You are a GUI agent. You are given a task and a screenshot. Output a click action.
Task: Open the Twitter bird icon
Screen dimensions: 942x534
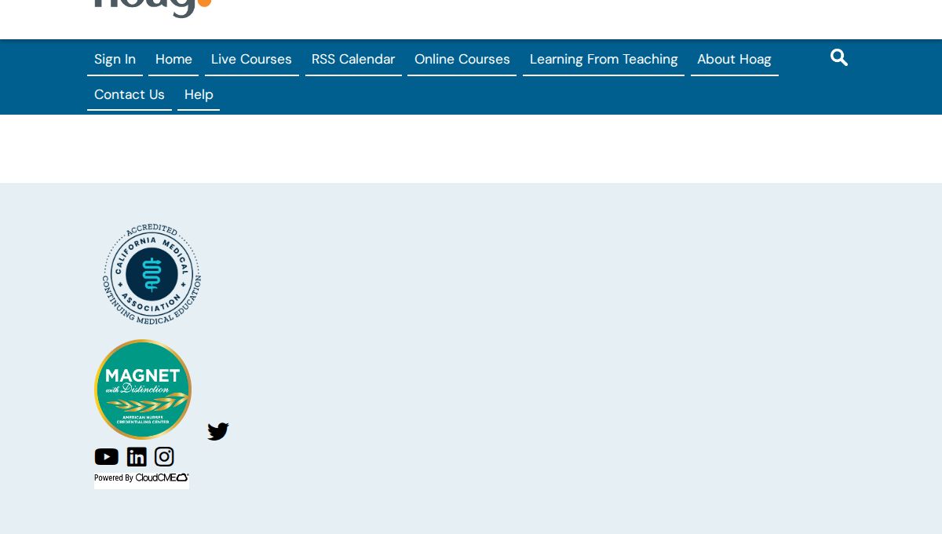pyautogui.click(x=217, y=431)
